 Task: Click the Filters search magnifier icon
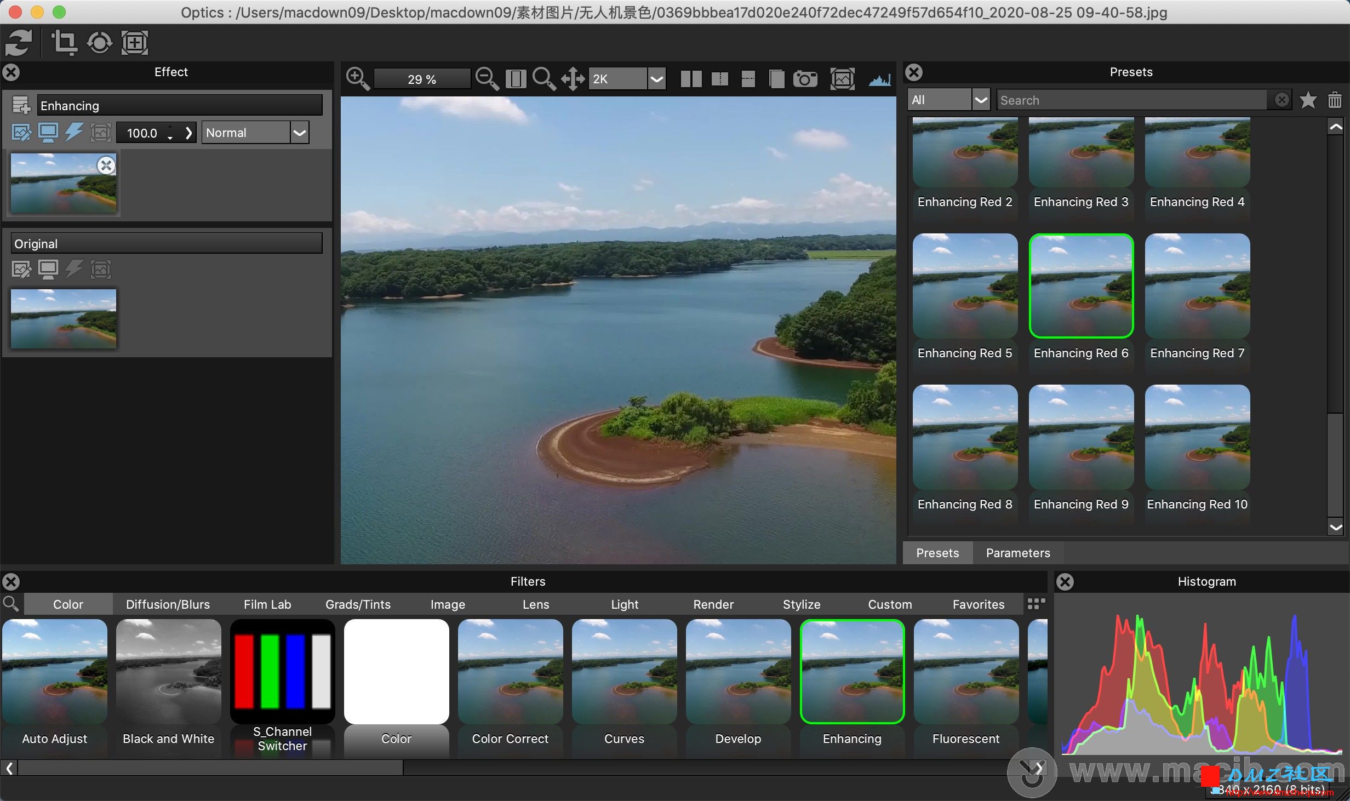coord(11,604)
